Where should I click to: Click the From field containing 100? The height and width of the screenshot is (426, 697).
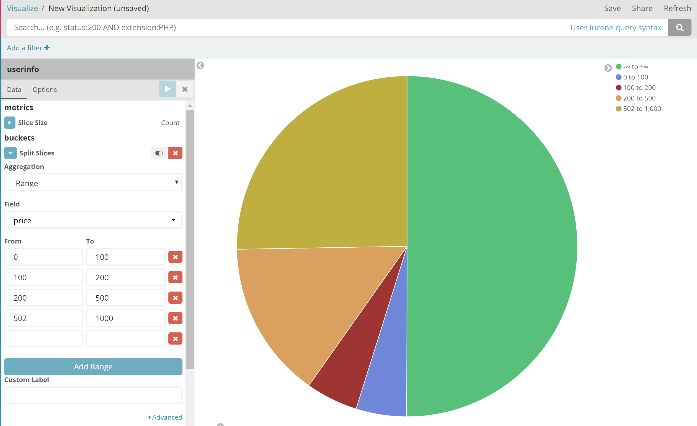(x=44, y=277)
